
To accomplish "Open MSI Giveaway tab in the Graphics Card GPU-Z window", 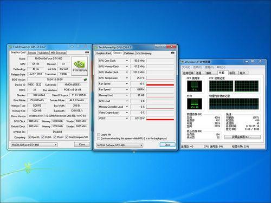I will click(x=58, y=53).
